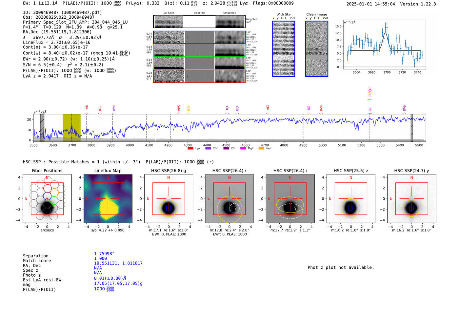
Task: Click the CIV legend color swatch
Action: tap(208, 149)
